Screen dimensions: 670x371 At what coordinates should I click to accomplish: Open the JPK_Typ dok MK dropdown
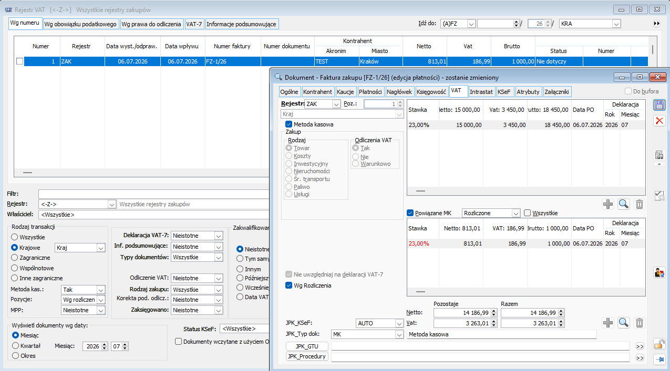click(398, 334)
